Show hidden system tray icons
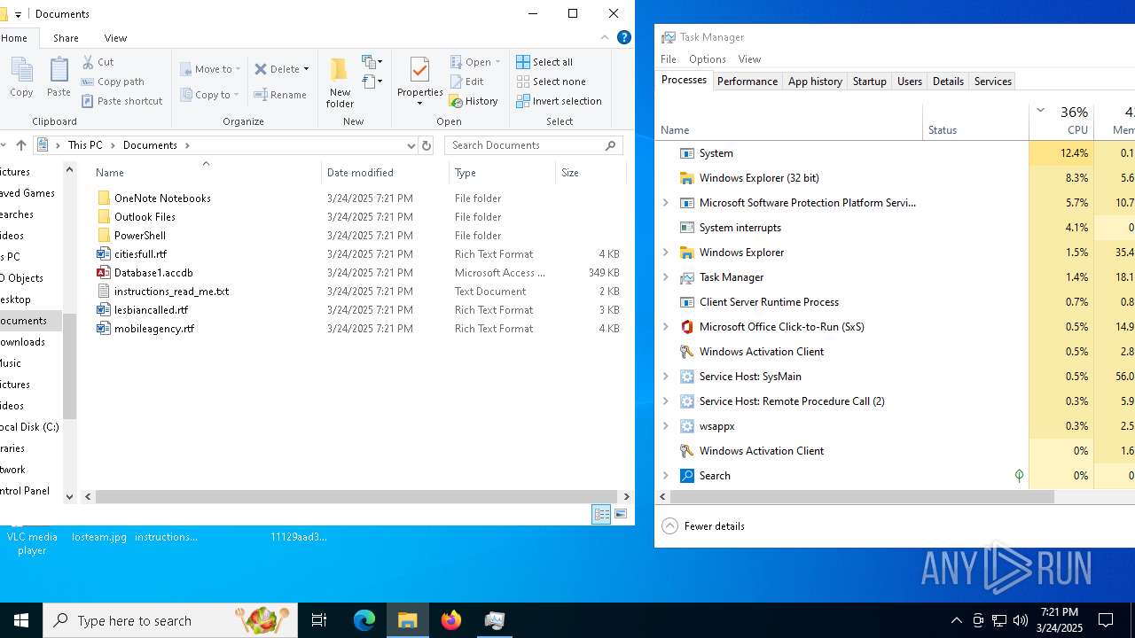The height and width of the screenshot is (638, 1135). click(x=956, y=620)
